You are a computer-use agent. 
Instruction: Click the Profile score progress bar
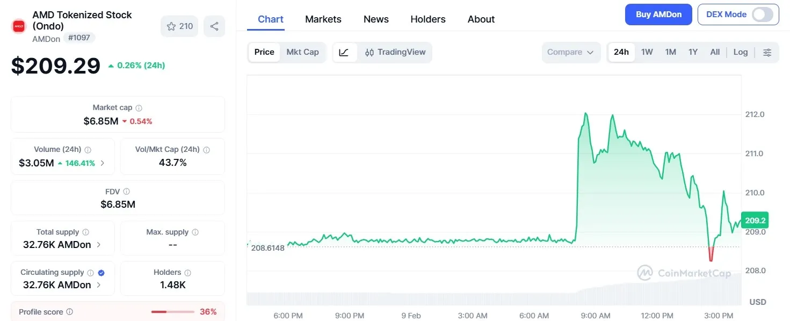(172, 312)
